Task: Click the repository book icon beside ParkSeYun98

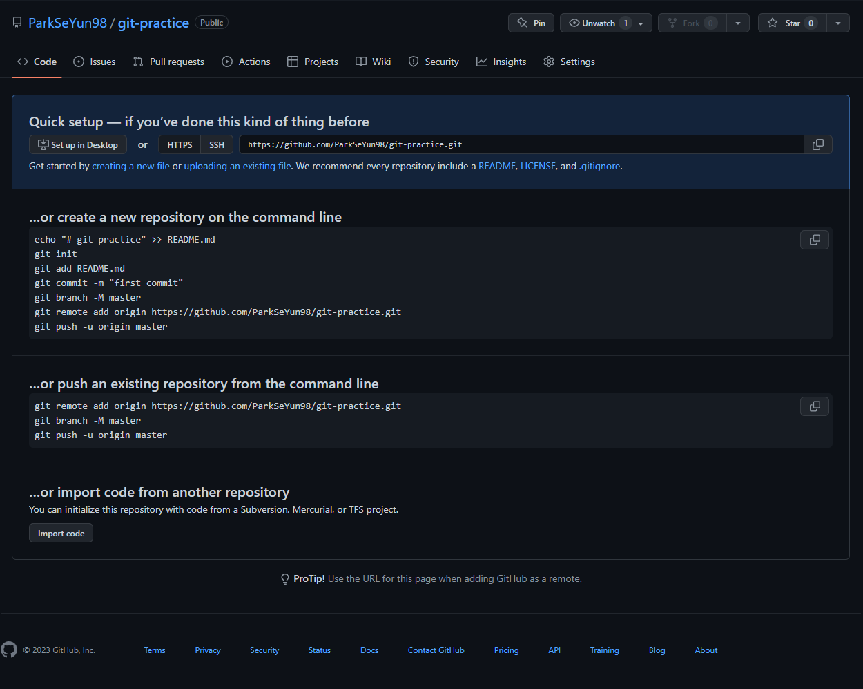Action: click(17, 23)
